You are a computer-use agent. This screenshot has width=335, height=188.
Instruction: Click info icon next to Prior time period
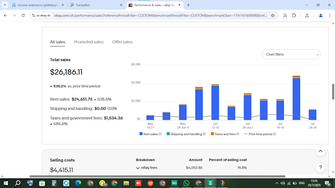tap(274, 134)
